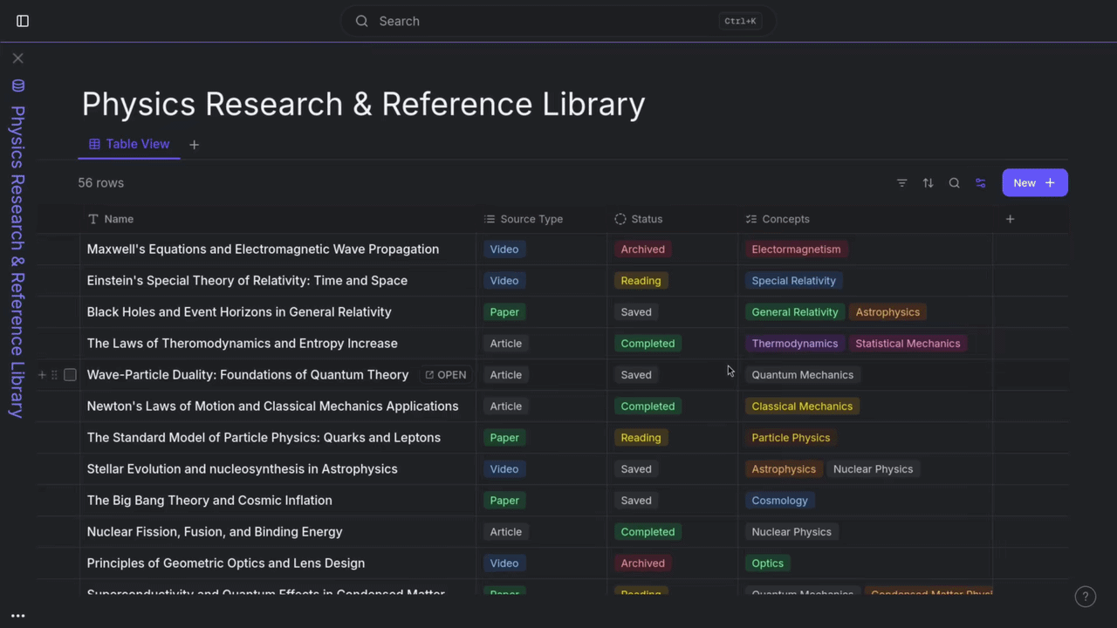Open the help question mark icon
Viewport: 1117px width, 628px height.
1086,597
